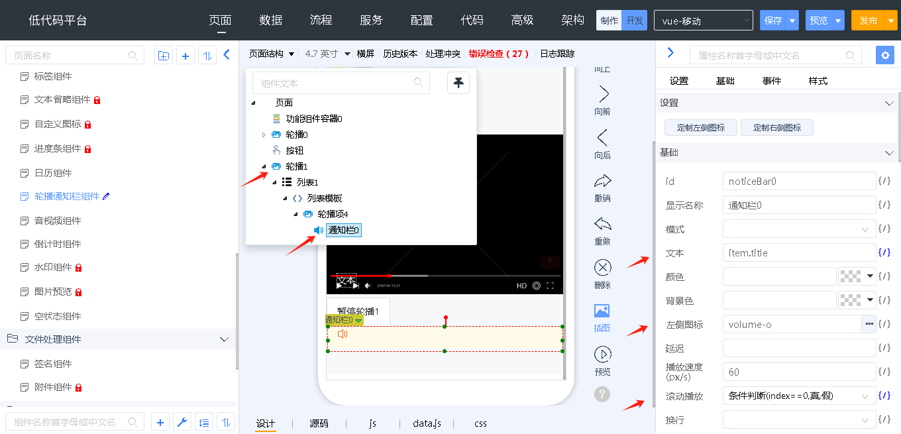Viewport: 901px width, 434px height.
Task: Click the 组件文本 search field in popup
Action: [341, 83]
